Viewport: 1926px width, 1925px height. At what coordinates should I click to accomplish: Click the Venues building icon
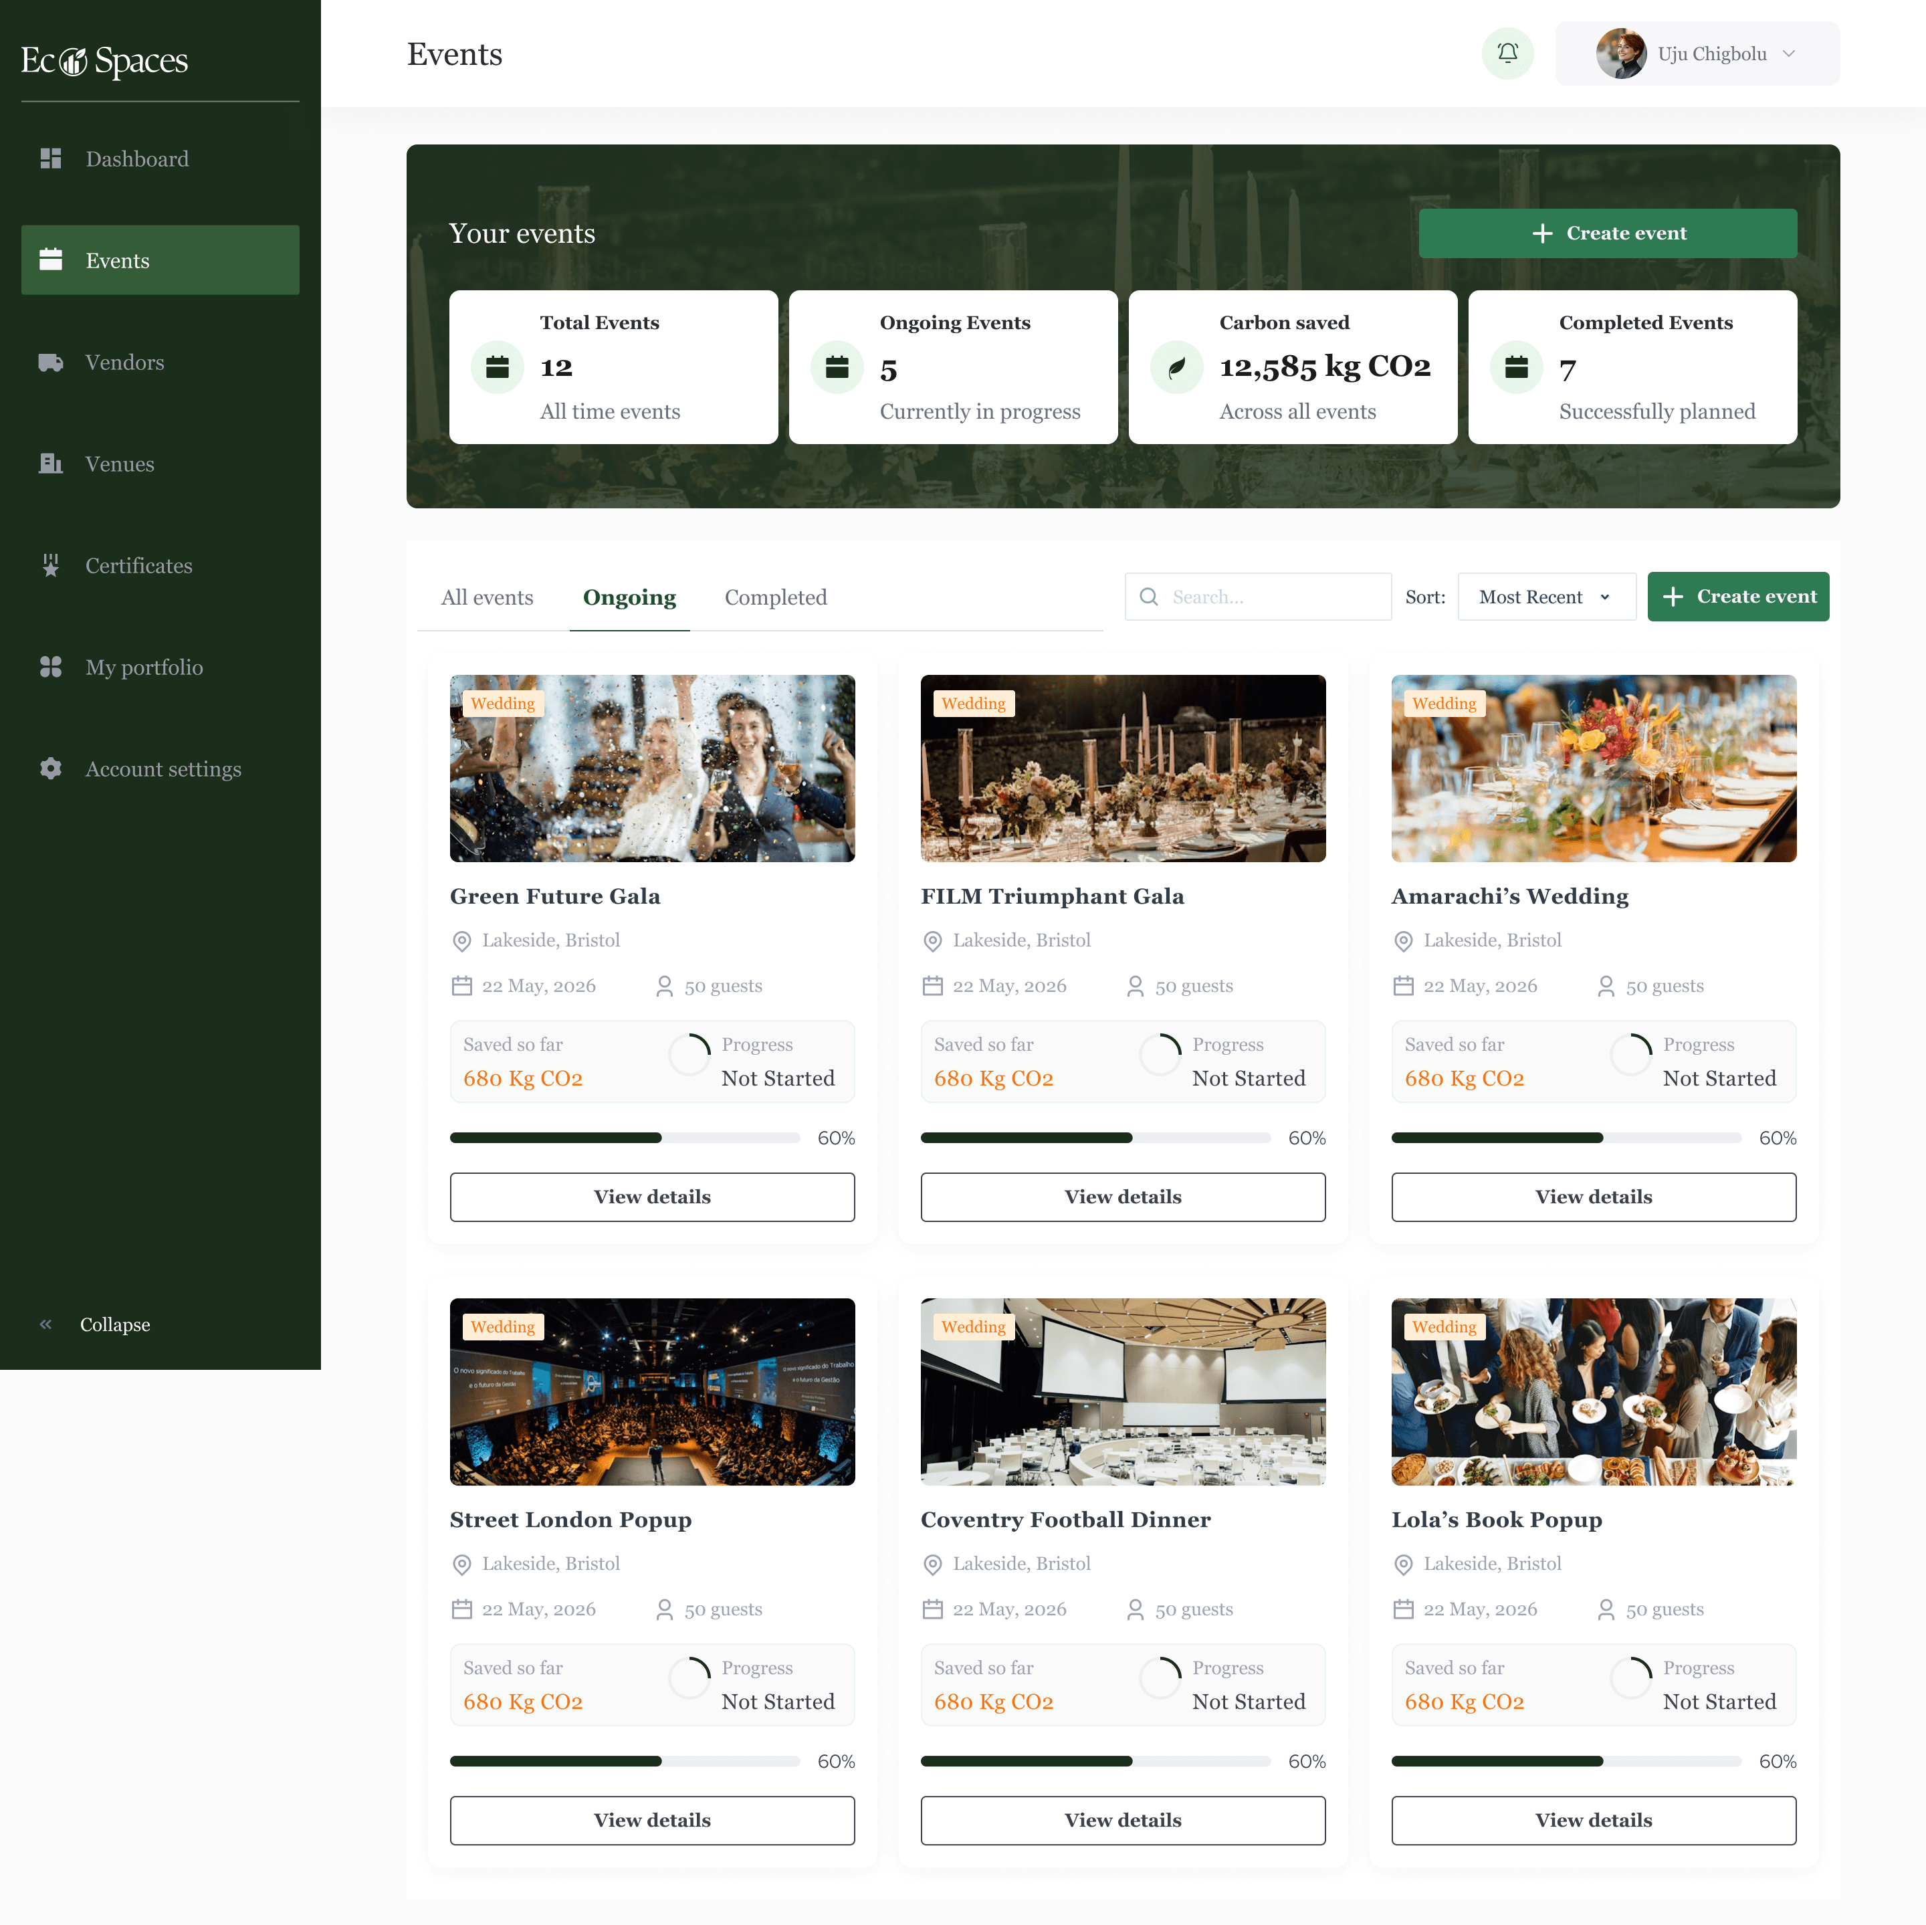click(51, 464)
